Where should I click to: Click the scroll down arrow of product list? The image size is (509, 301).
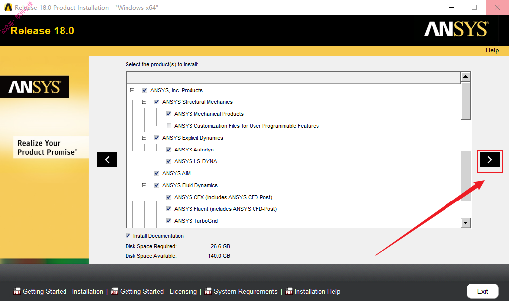point(466,223)
